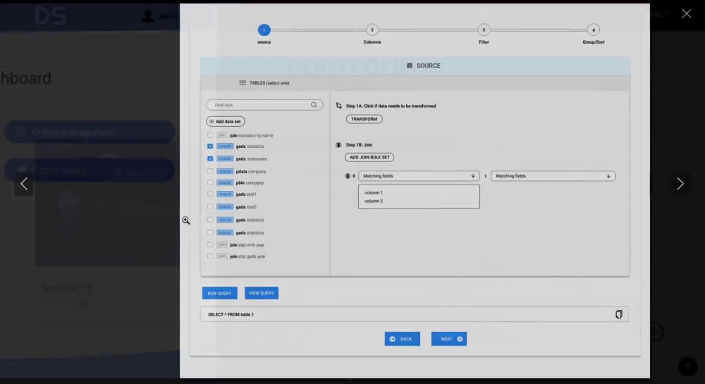Click the TRANSFORM button

364,119
